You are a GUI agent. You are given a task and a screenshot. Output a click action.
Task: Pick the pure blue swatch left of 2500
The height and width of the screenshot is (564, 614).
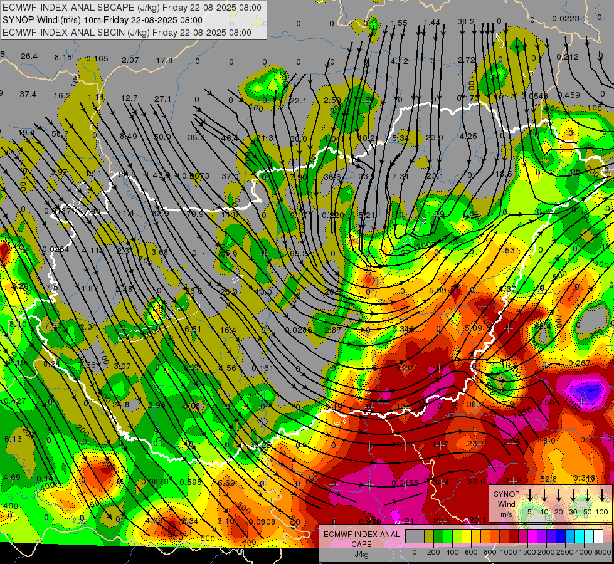click(560, 536)
